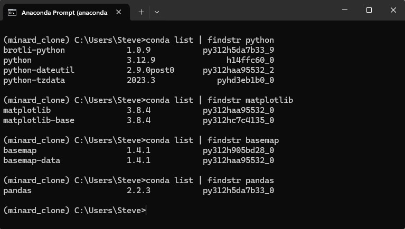Minimize the terminal window
Screen dimensions: 405x229
[345, 10]
